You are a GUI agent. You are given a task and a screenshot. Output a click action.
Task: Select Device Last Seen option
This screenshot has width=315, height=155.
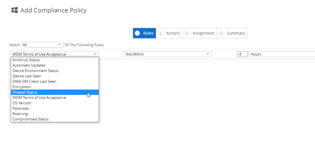tap(27, 76)
